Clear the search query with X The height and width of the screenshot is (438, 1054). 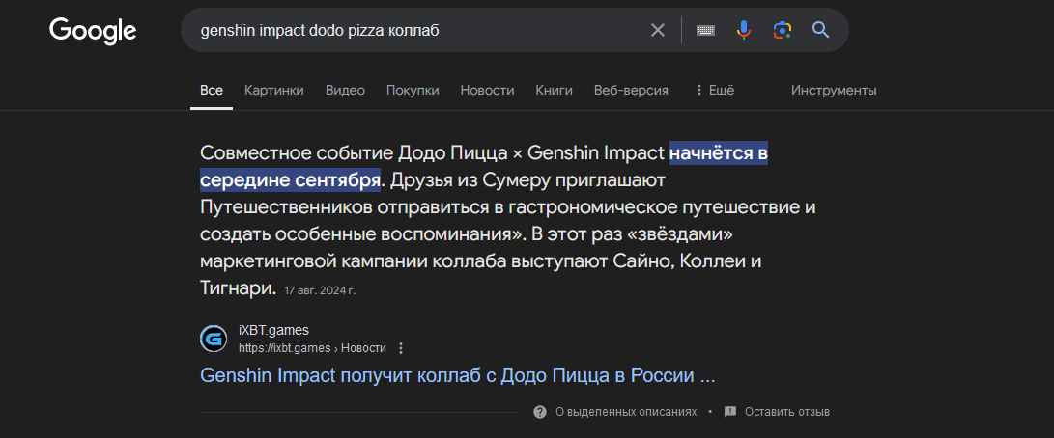click(x=658, y=30)
